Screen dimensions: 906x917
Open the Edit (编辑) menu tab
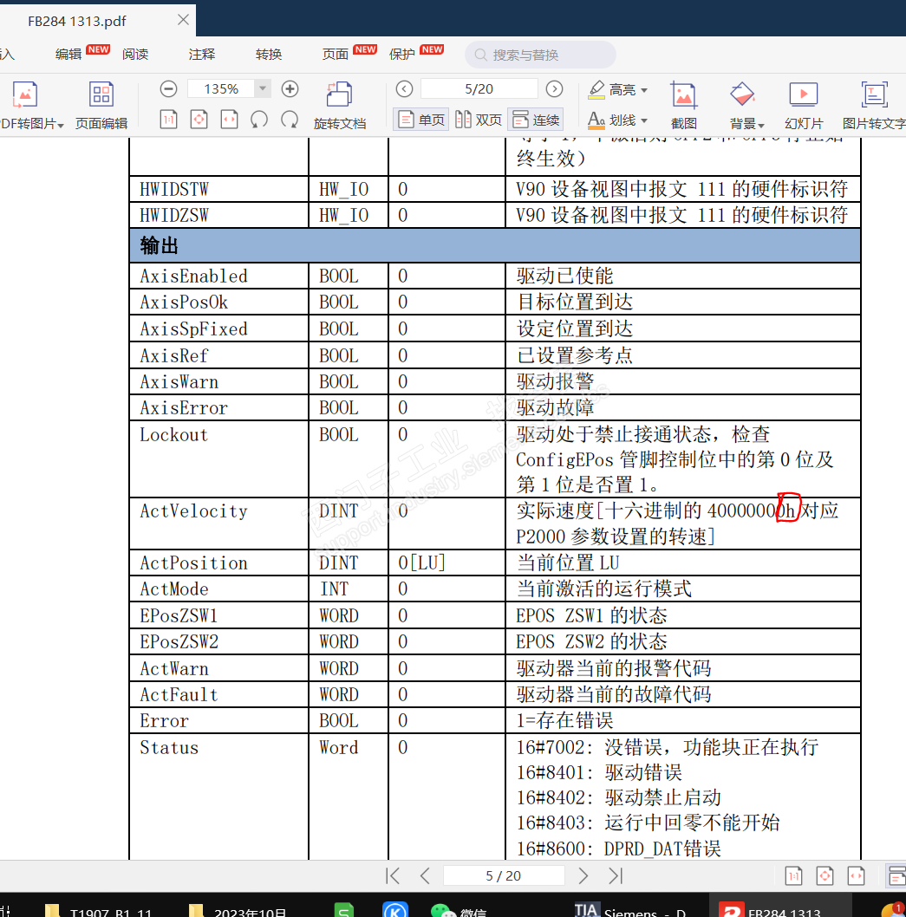pyautogui.click(x=68, y=55)
